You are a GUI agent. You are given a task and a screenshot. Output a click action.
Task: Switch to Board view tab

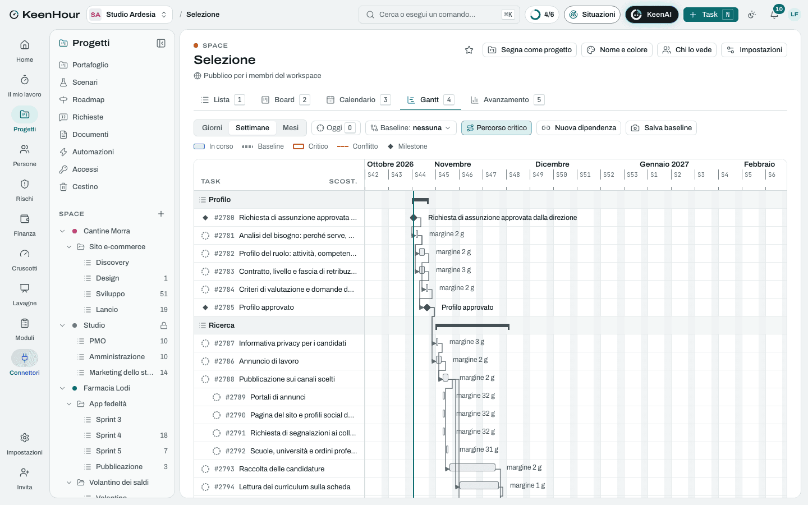coord(286,100)
